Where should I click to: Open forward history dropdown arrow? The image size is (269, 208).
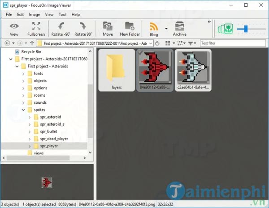coord(26,43)
